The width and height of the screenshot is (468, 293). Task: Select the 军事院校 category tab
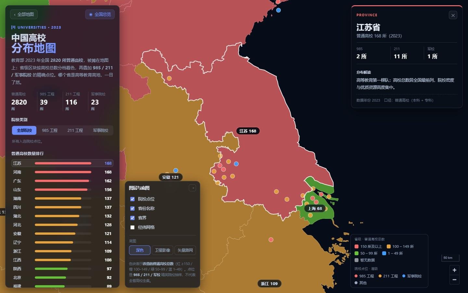[100, 130]
